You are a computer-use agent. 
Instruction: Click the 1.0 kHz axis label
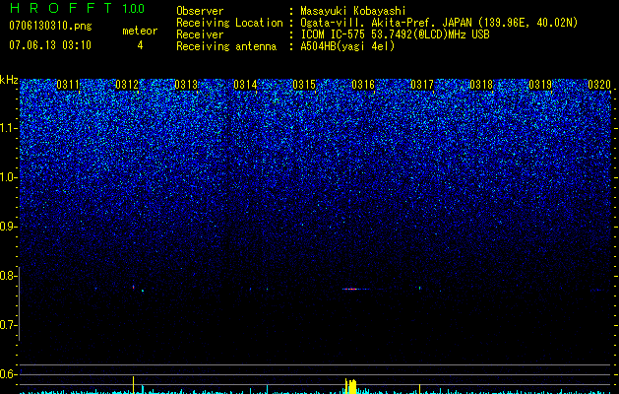8,177
